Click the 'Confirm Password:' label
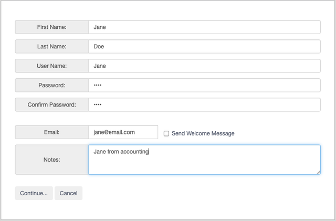The width and height of the screenshot is (336, 221). click(x=51, y=104)
